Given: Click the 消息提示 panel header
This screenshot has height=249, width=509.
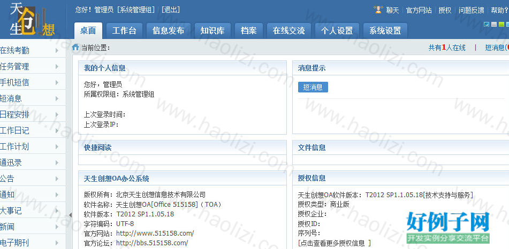Looking at the screenshot, I should click(400, 68).
